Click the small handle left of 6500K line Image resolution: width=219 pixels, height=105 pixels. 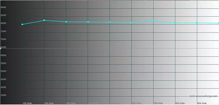tap(1, 48)
